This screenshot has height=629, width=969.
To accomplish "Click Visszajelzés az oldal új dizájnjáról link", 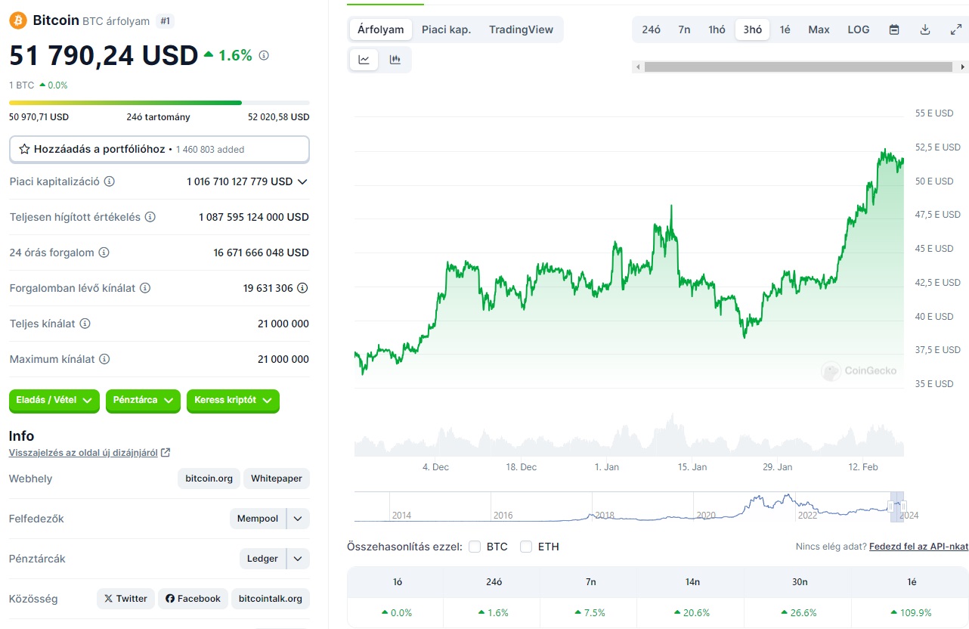I will [83, 453].
